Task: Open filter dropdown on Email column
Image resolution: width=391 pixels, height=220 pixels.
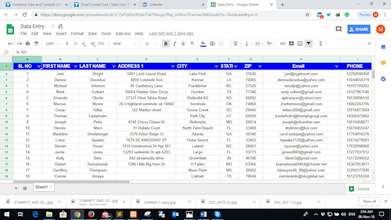Action: tap(336, 66)
